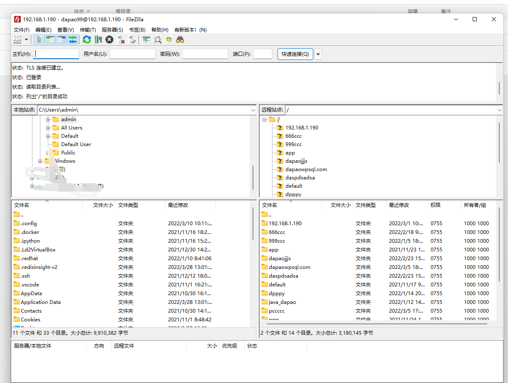Click the remote file list horizontal scrollbar
Screen dimensions: 508x383
[x=377, y=323]
